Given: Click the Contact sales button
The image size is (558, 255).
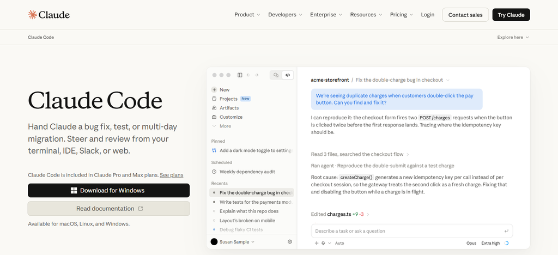Looking at the screenshot, I should (465, 15).
